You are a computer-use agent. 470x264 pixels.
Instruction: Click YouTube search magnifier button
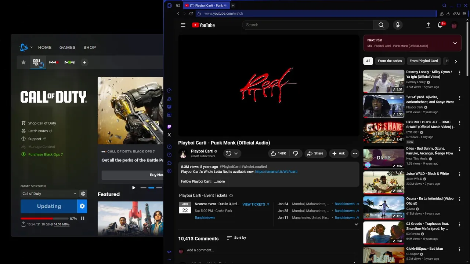pos(381,25)
